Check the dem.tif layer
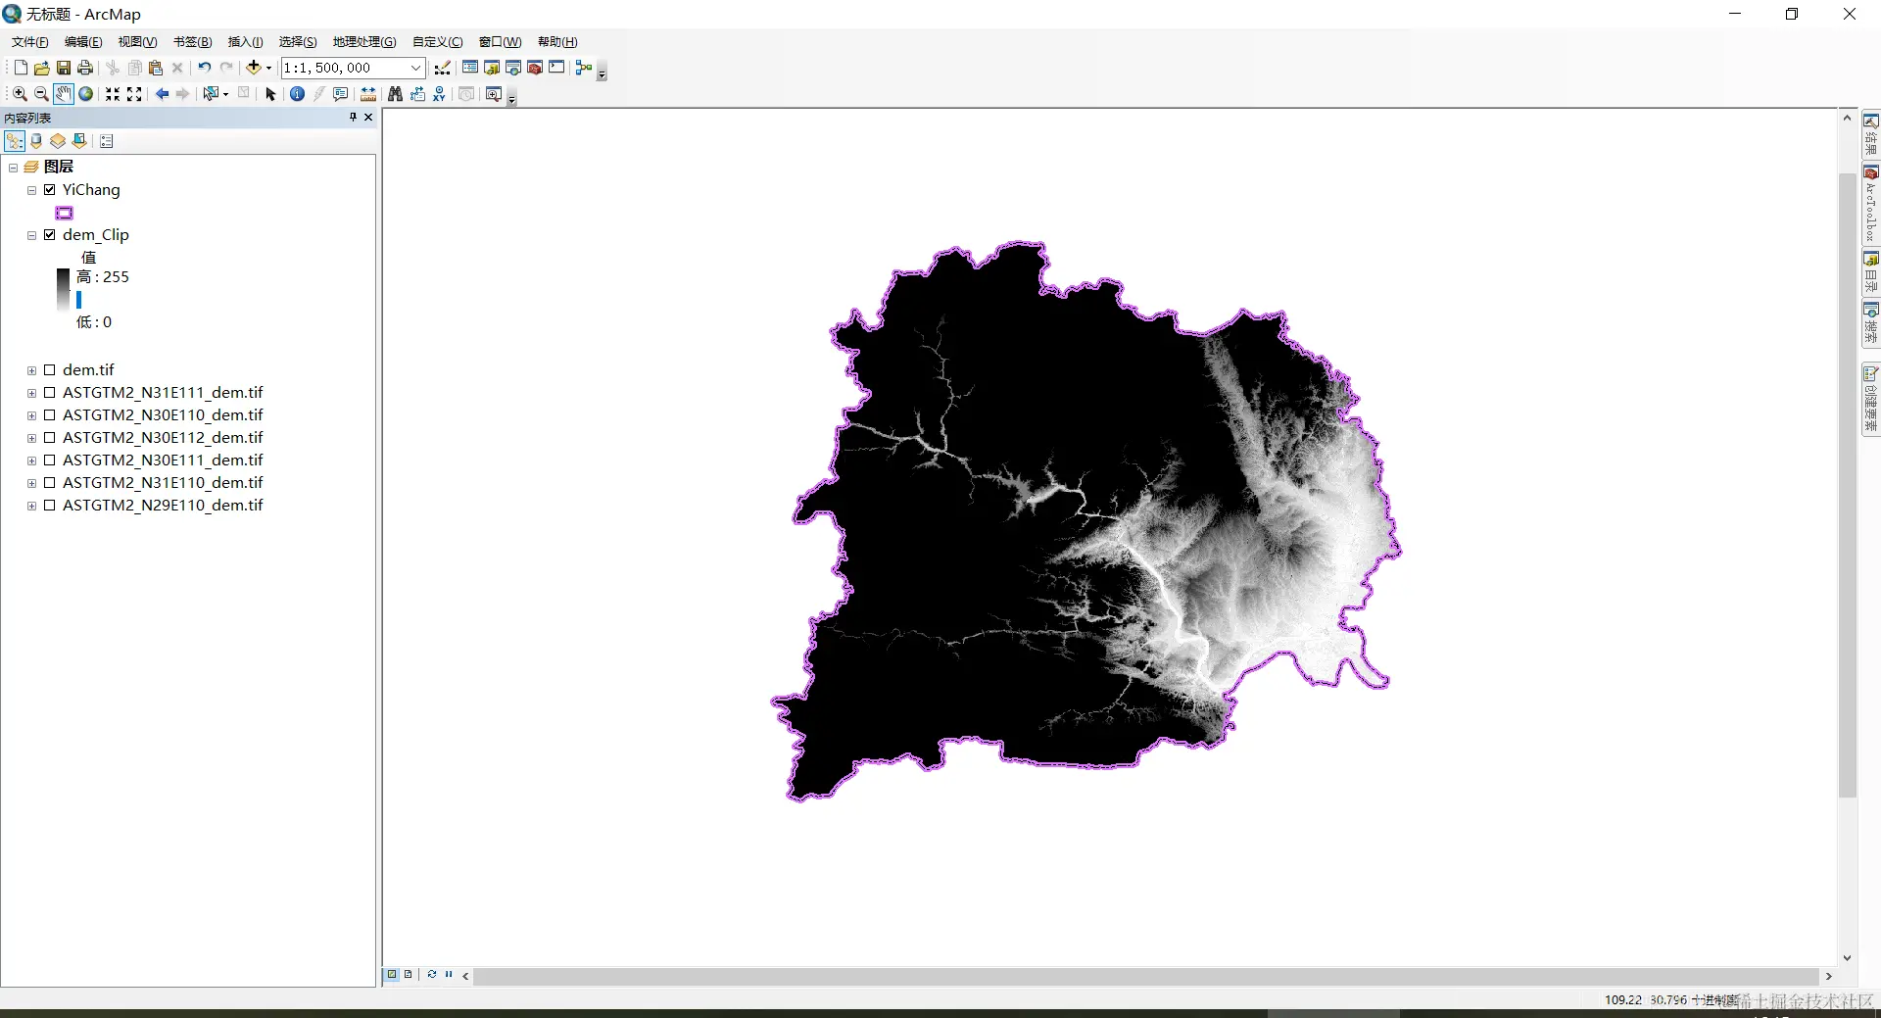 (x=50, y=370)
